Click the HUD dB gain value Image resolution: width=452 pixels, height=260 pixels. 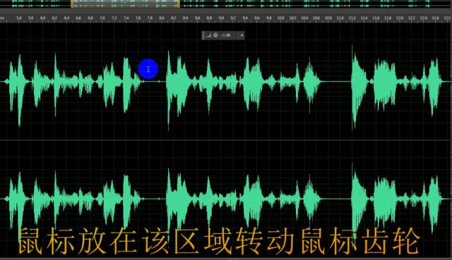click(x=225, y=35)
